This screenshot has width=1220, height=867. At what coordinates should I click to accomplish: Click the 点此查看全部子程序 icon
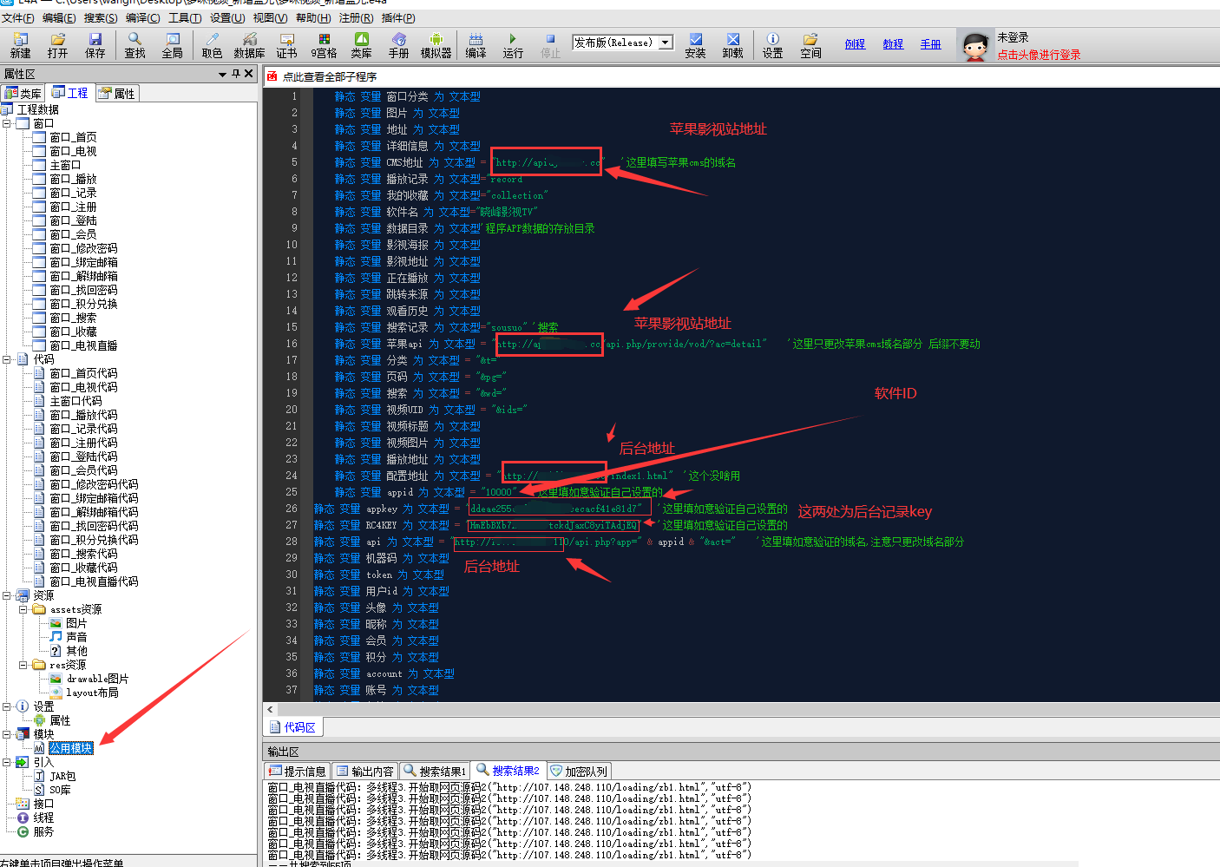coord(272,76)
